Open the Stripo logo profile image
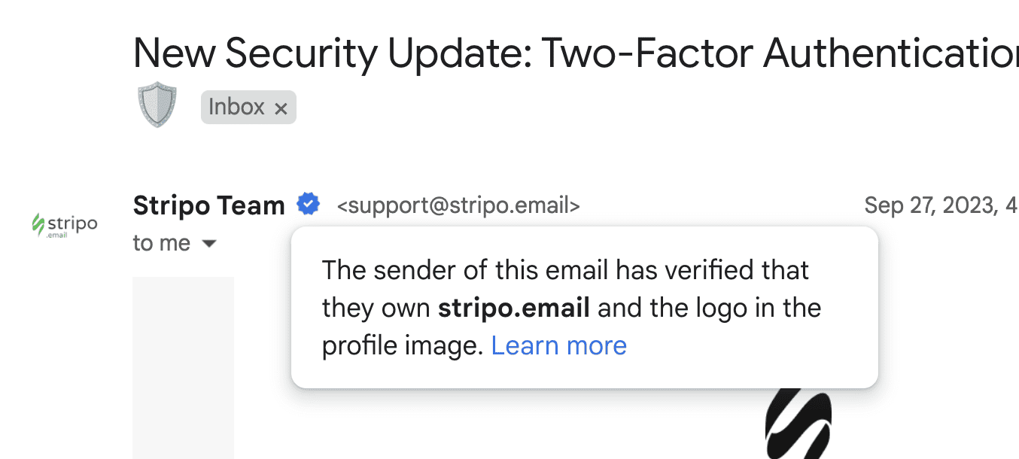This screenshot has height=459, width=1019. click(65, 223)
